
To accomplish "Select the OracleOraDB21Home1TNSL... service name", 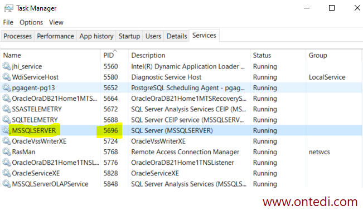I will click(55, 163).
